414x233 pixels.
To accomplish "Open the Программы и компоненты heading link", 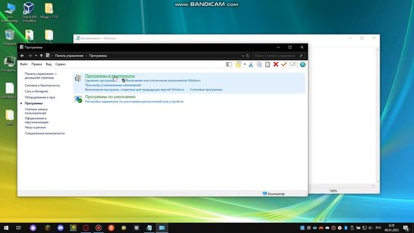I will click(110, 76).
